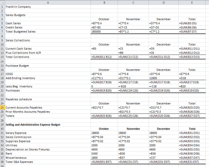Screen dimensions: 209x167
Task: Select the 'Totals' label cell
Action: pos(48,116)
